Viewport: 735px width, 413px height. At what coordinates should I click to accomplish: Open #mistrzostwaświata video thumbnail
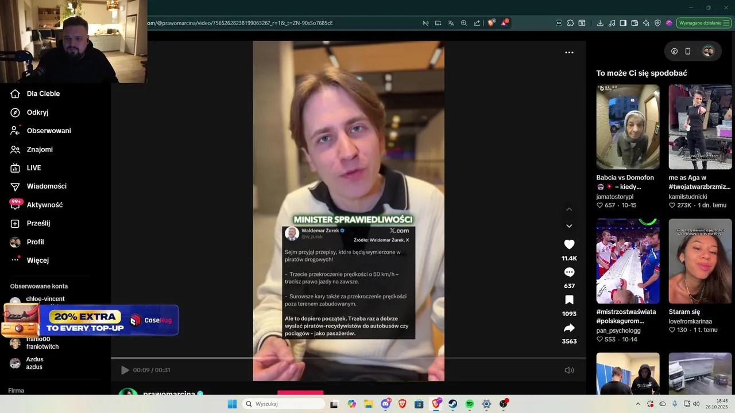click(628, 261)
